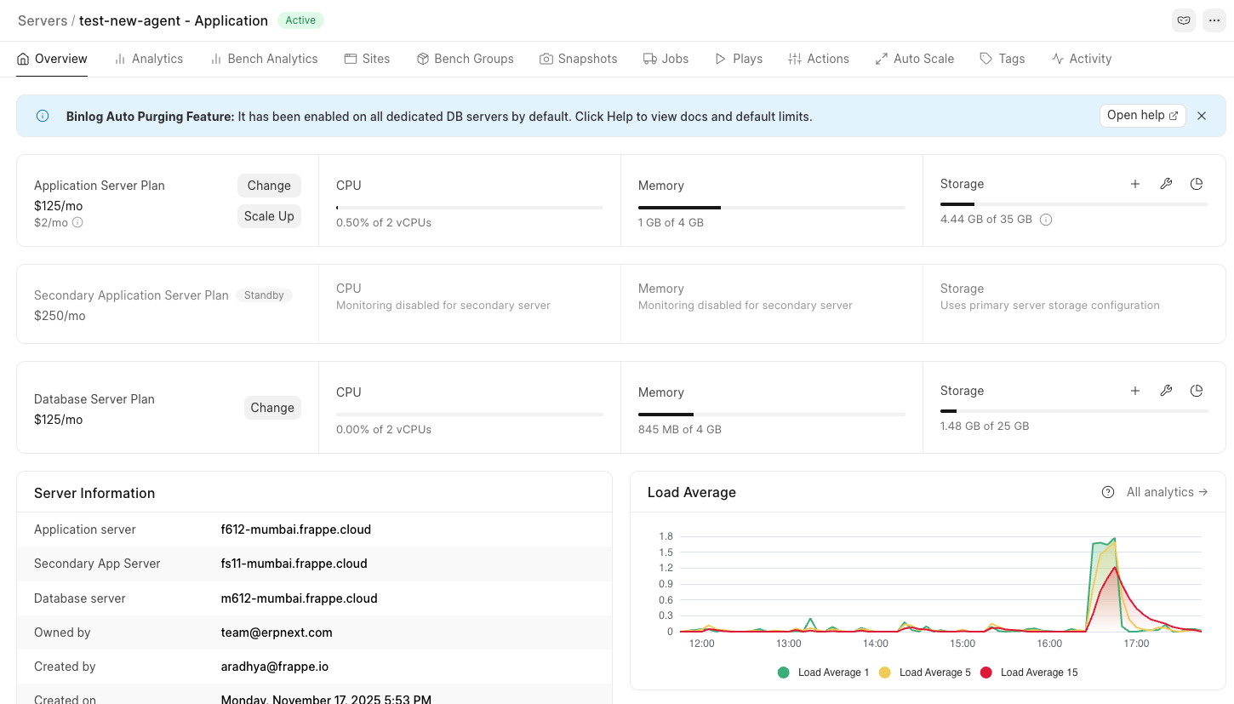Click the plus icon on Application Storage

[1135, 184]
